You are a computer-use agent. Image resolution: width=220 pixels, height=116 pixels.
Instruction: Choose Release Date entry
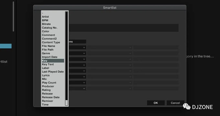pos(51,97)
